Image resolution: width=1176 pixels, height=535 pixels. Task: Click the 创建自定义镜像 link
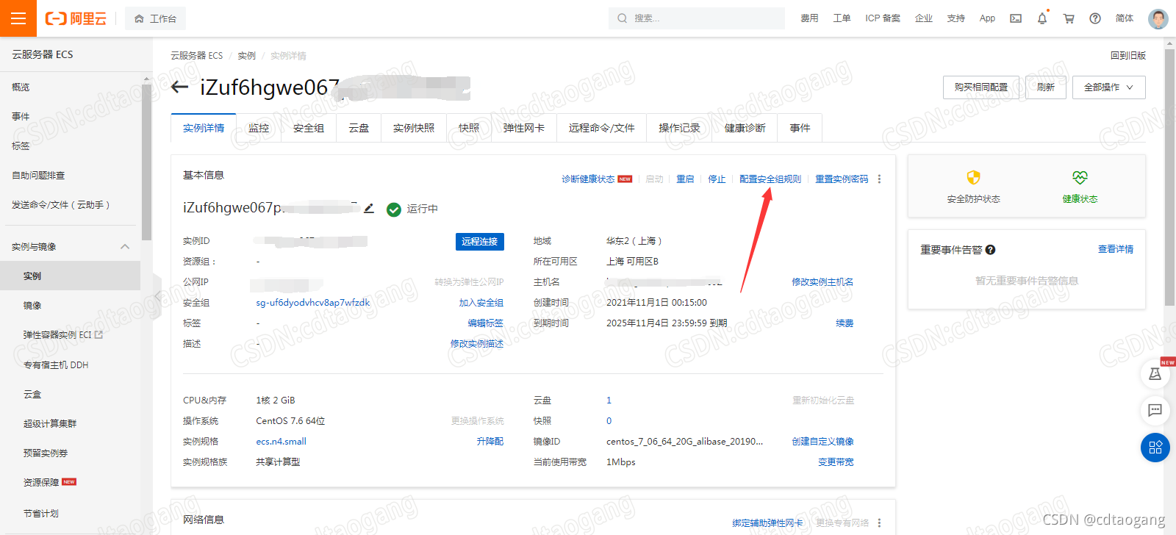(822, 442)
